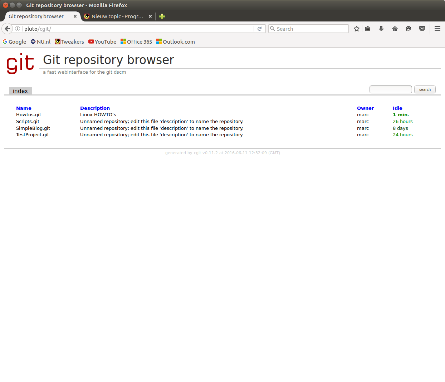Click owner marc in Howtos.git row
Image resolution: width=445 pixels, height=382 pixels.
click(x=363, y=115)
